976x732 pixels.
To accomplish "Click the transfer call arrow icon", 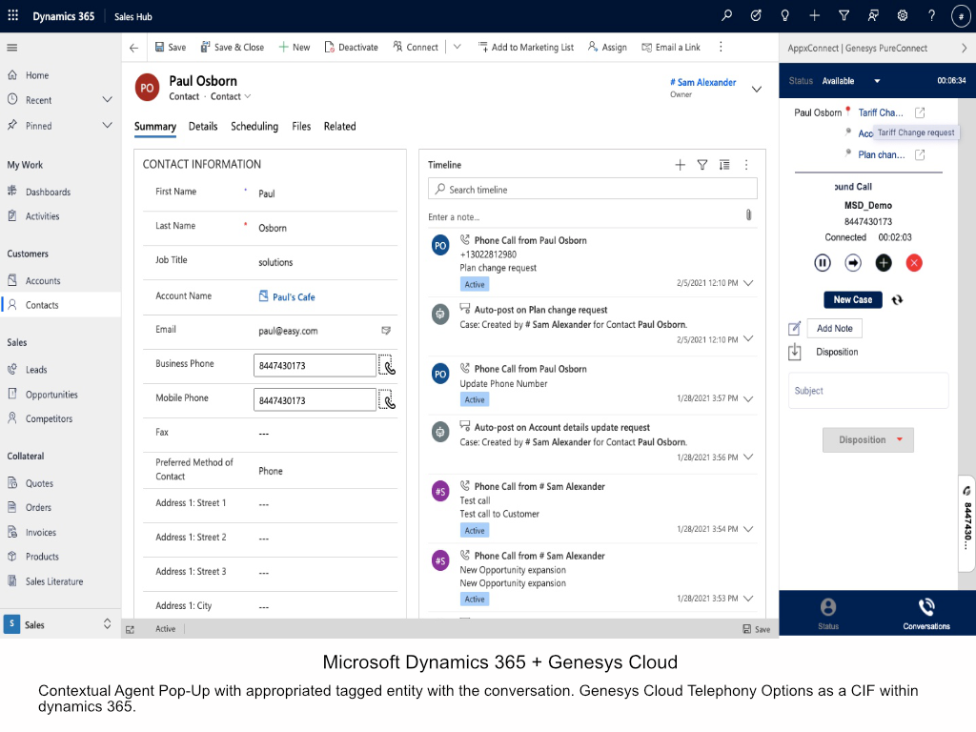I will tap(853, 263).
